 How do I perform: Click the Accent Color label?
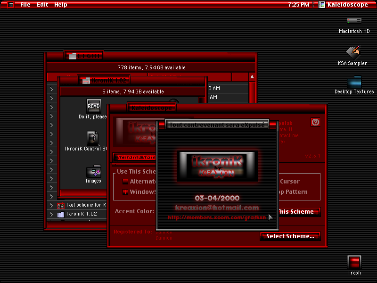click(x=134, y=211)
